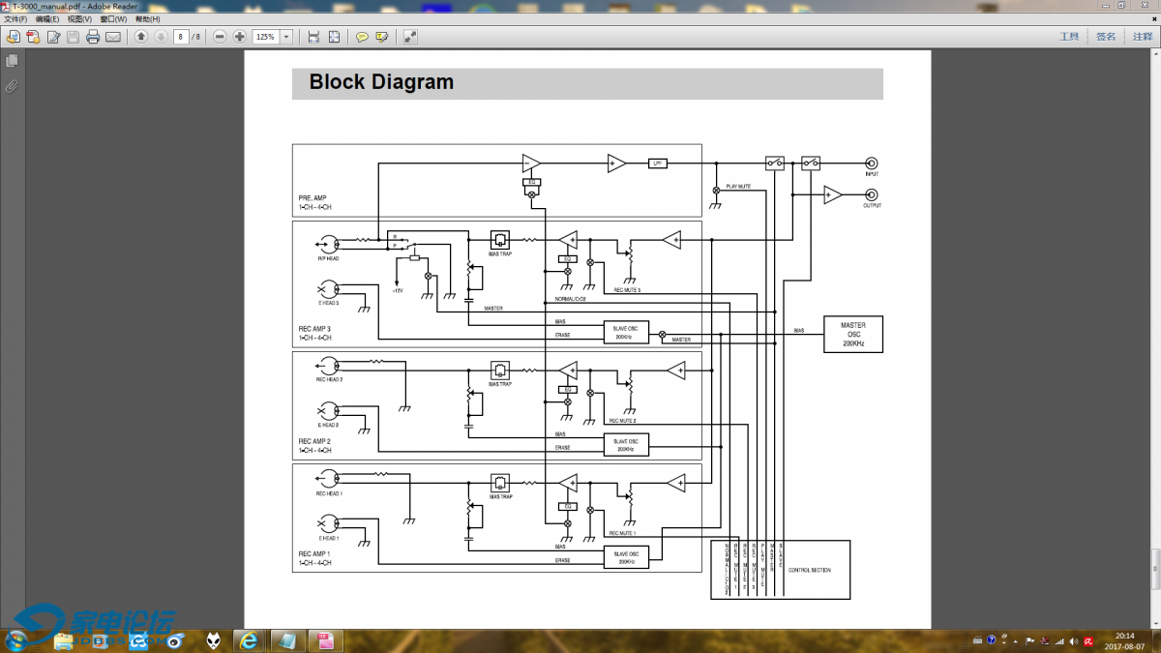The height and width of the screenshot is (653, 1161).
Task: Click the MASTER OSC 200KHz block
Action: (x=852, y=335)
